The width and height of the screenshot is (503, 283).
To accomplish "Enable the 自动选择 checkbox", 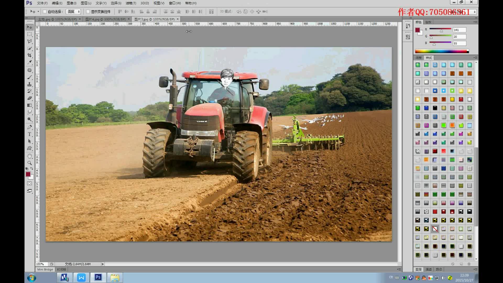I will click(45, 12).
